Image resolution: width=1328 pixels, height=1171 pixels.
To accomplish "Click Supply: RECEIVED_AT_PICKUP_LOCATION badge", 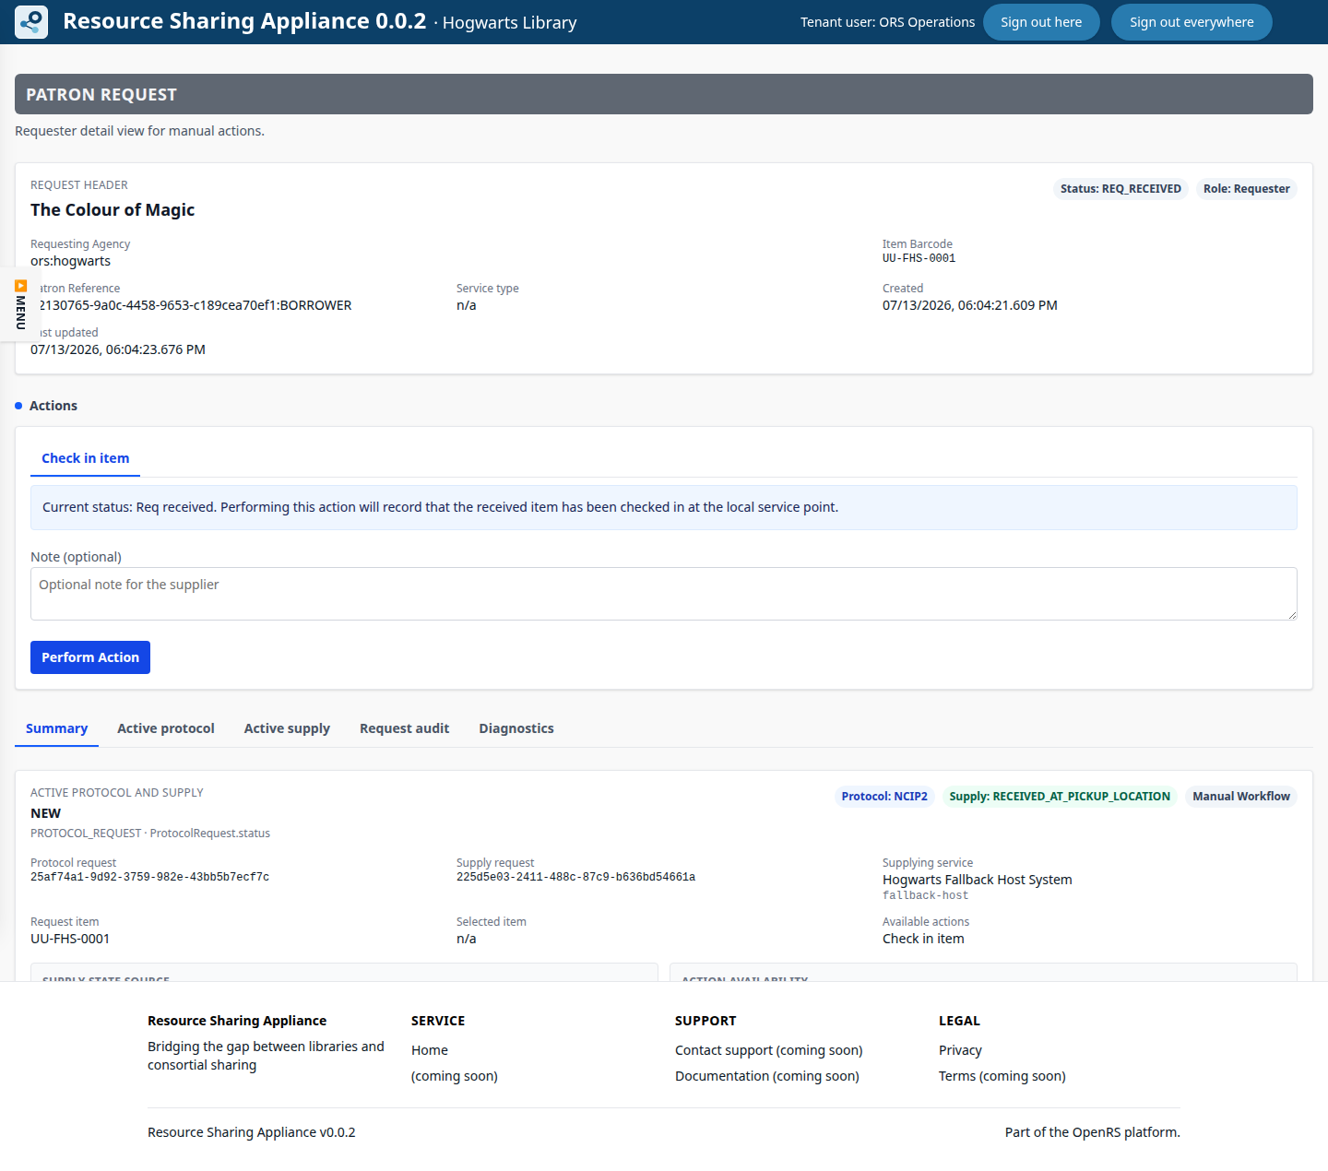I will [1060, 797].
